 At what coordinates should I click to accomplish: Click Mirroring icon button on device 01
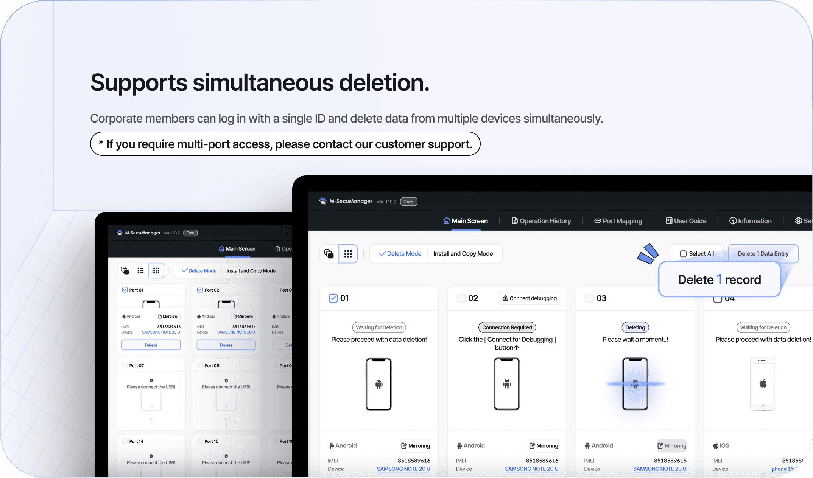pos(416,445)
